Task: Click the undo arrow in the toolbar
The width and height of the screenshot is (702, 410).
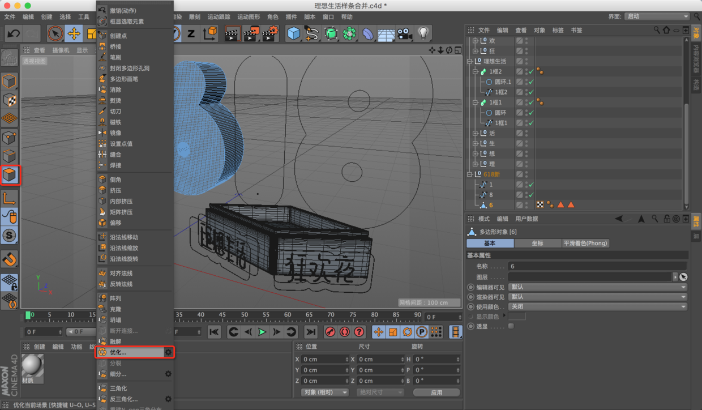Action: point(14,33)
